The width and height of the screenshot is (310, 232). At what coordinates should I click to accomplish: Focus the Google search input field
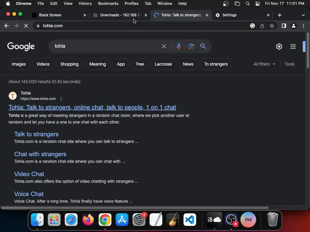pos(107,46)
